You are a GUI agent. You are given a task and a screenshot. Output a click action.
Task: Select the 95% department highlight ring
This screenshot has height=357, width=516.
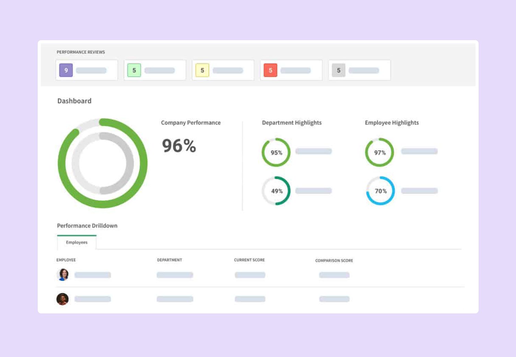[276, 152]
